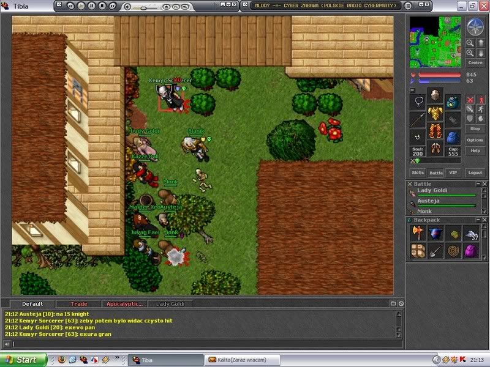Click the Stop button
This screenshot has width=490, height=367.
click(475, 128)
